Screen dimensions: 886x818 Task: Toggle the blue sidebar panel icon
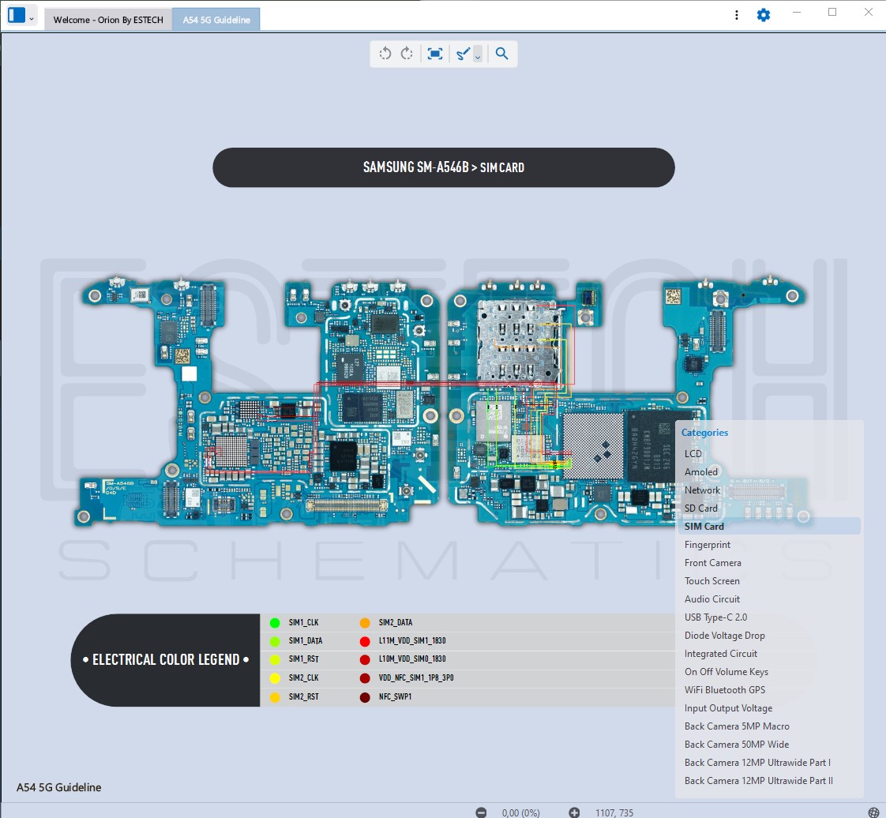coord(17,15)
